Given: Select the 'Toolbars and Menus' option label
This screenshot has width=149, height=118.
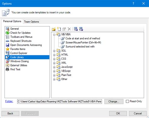Looking at the screenshot, I should pos(21,37).
